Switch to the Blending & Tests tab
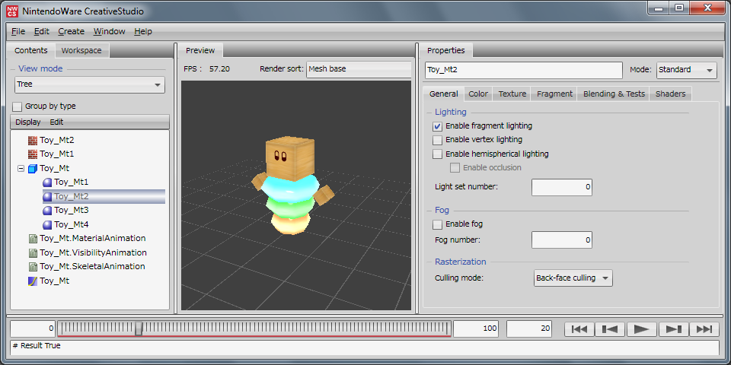Viewport: 731px width, 365px height. coord(614,94)
